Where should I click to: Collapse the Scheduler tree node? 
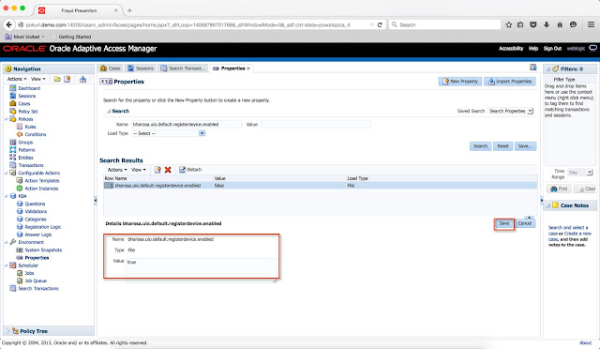7,266
